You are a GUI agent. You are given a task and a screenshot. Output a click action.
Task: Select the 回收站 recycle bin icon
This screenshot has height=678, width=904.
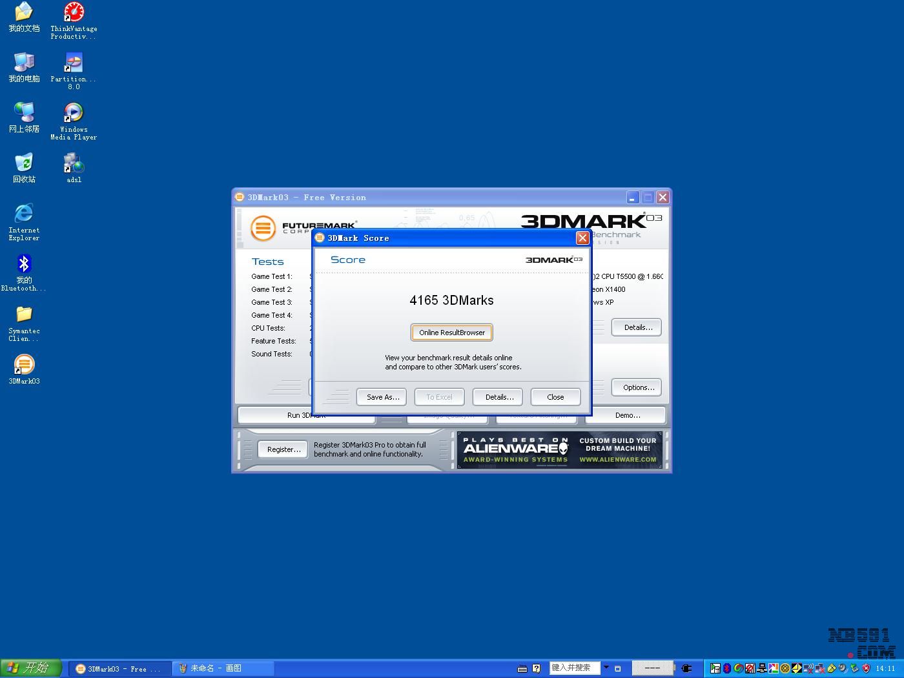[24, 169]
